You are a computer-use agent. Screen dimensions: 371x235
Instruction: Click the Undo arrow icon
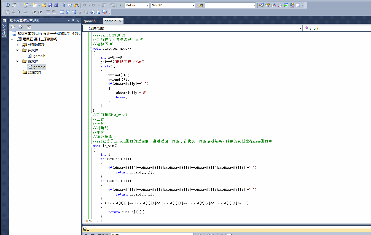pyautogui.click(x=84, y=5)
